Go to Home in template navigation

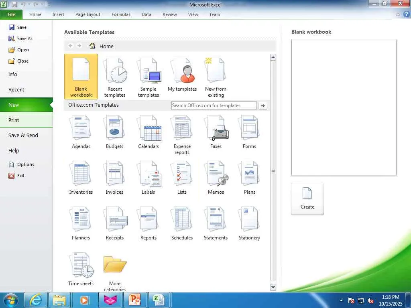click(x=102, y=46)
